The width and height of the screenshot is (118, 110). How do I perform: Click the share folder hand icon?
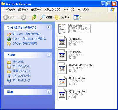tap(9, 44)
